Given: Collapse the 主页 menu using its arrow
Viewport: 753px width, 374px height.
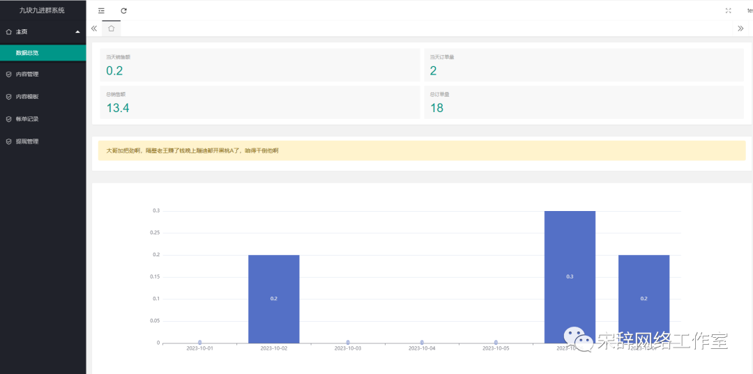Looking at the screenshot, I should (x=77, y=32).
